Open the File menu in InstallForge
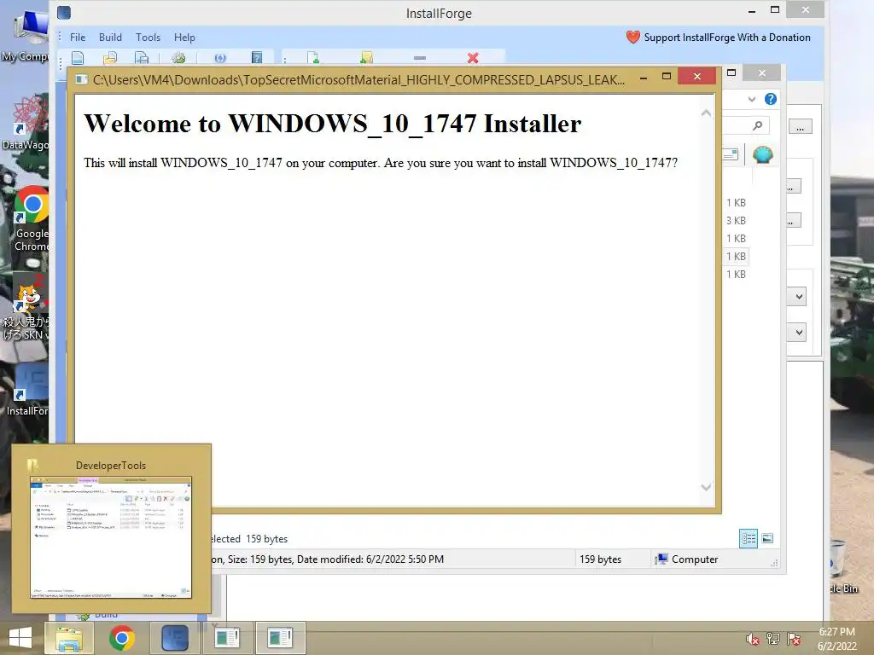 point(78,38)
